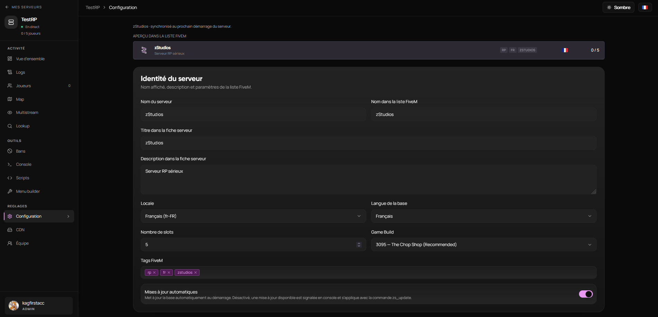Click the Nom du serveur field

tap(253, 114)
